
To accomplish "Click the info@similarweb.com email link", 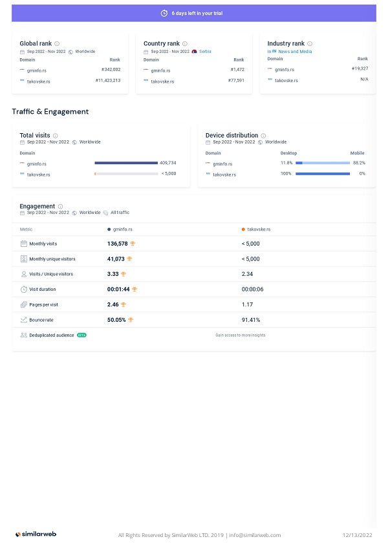I will (255, 535).
